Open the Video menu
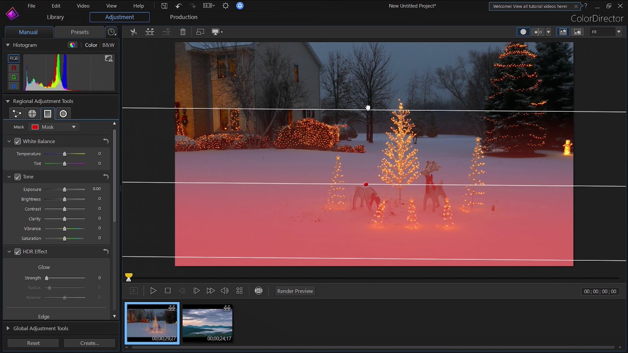The width and height of the screenshot is (628, 353). pyautogui.click(x=83, y=6)
